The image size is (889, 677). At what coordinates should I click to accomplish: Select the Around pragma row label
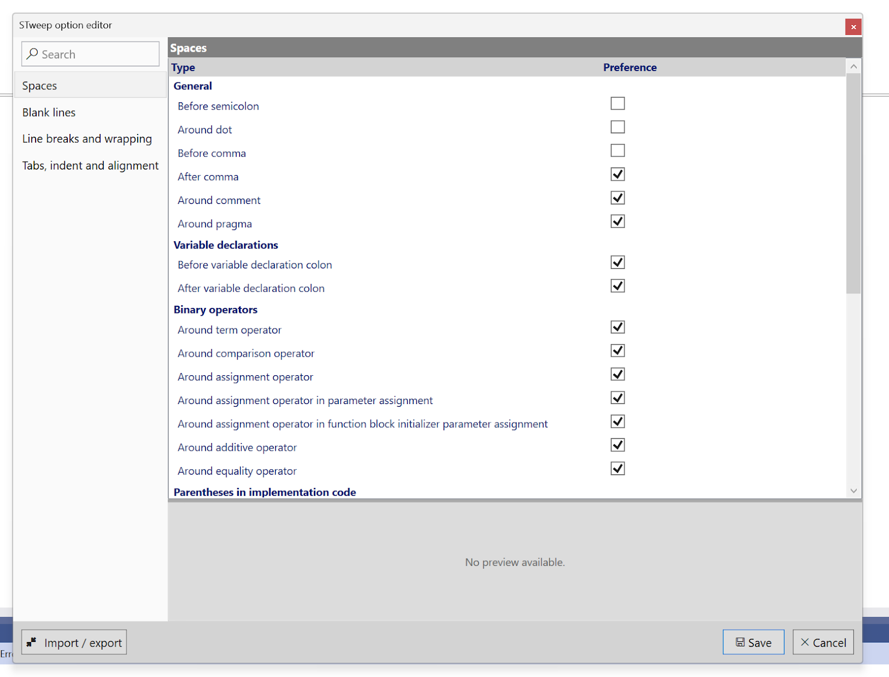point(214,224)
